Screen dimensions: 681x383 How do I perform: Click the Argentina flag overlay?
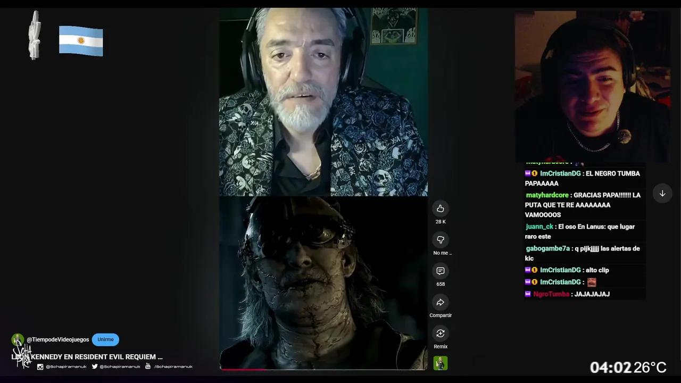81,40
